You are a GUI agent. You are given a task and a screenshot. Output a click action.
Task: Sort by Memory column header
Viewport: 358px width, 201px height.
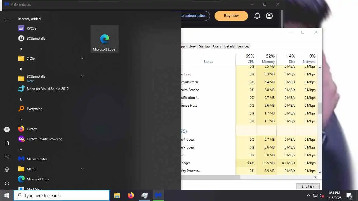point(266,59)
